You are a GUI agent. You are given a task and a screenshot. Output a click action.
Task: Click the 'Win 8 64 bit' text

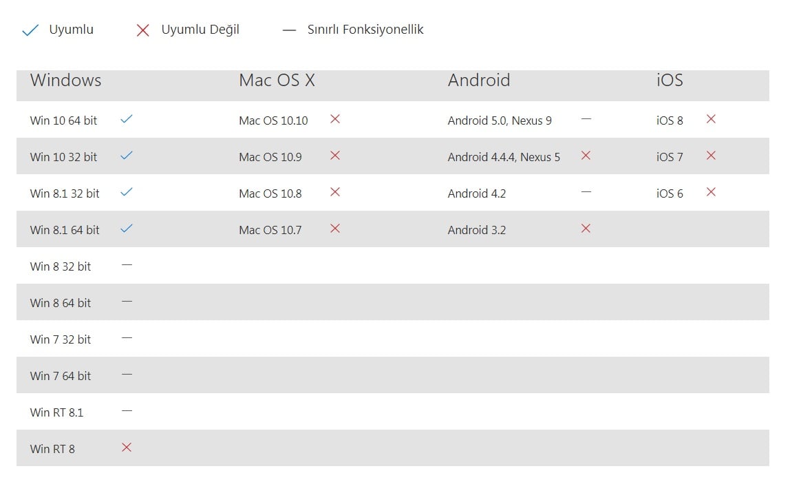[61, 303]
